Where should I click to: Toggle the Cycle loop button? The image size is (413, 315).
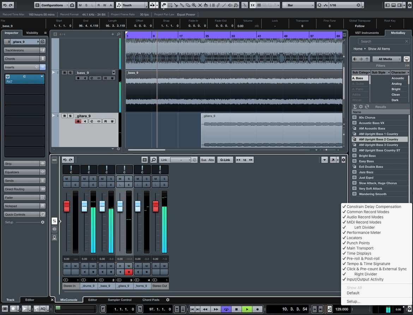pos(226,309)
